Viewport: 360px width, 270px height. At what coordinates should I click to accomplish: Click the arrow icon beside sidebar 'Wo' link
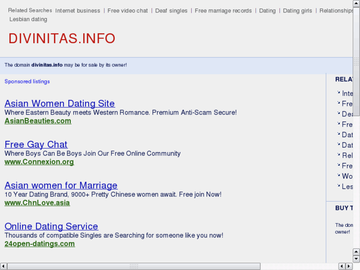pos(338,175)
